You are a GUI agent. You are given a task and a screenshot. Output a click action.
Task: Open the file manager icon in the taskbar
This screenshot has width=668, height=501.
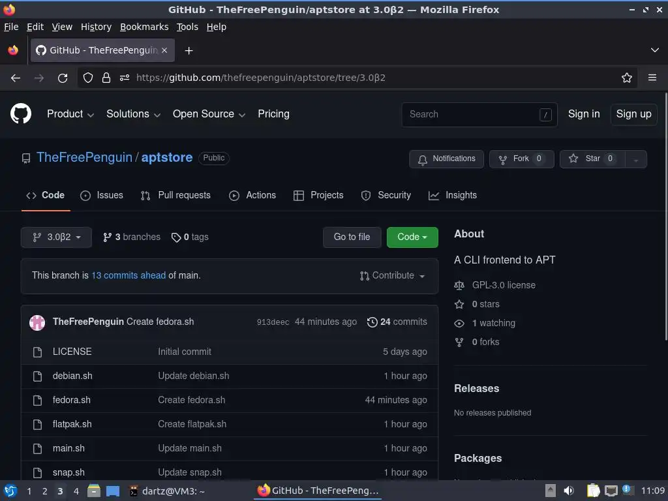point(94,491)
